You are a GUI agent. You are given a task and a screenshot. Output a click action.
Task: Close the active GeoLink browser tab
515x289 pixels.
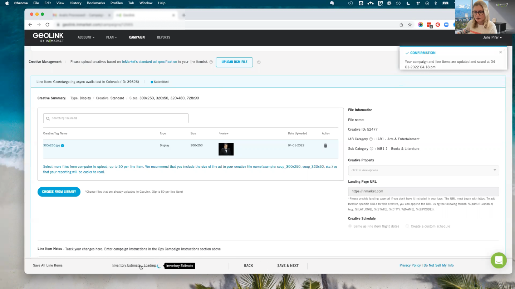(174, 15)
